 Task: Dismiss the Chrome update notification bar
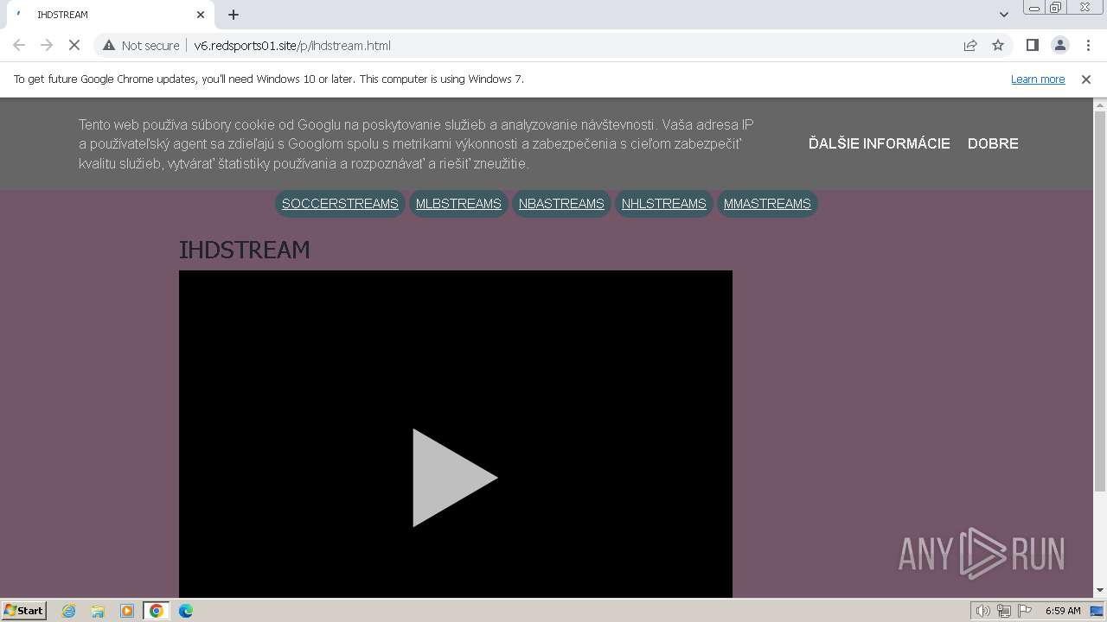(x=1086, y=79)
